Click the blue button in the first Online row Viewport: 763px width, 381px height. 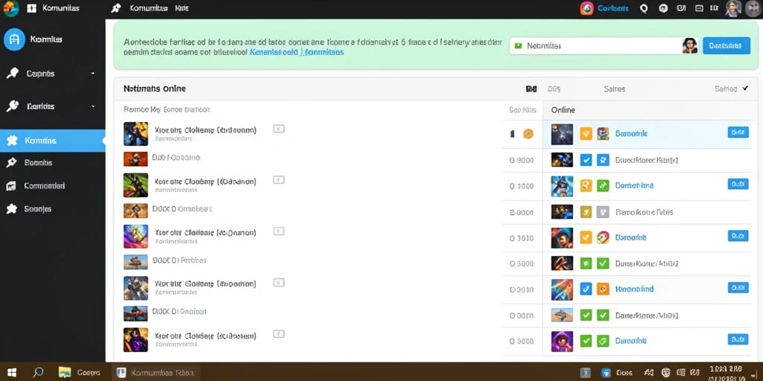coord(738,132)
